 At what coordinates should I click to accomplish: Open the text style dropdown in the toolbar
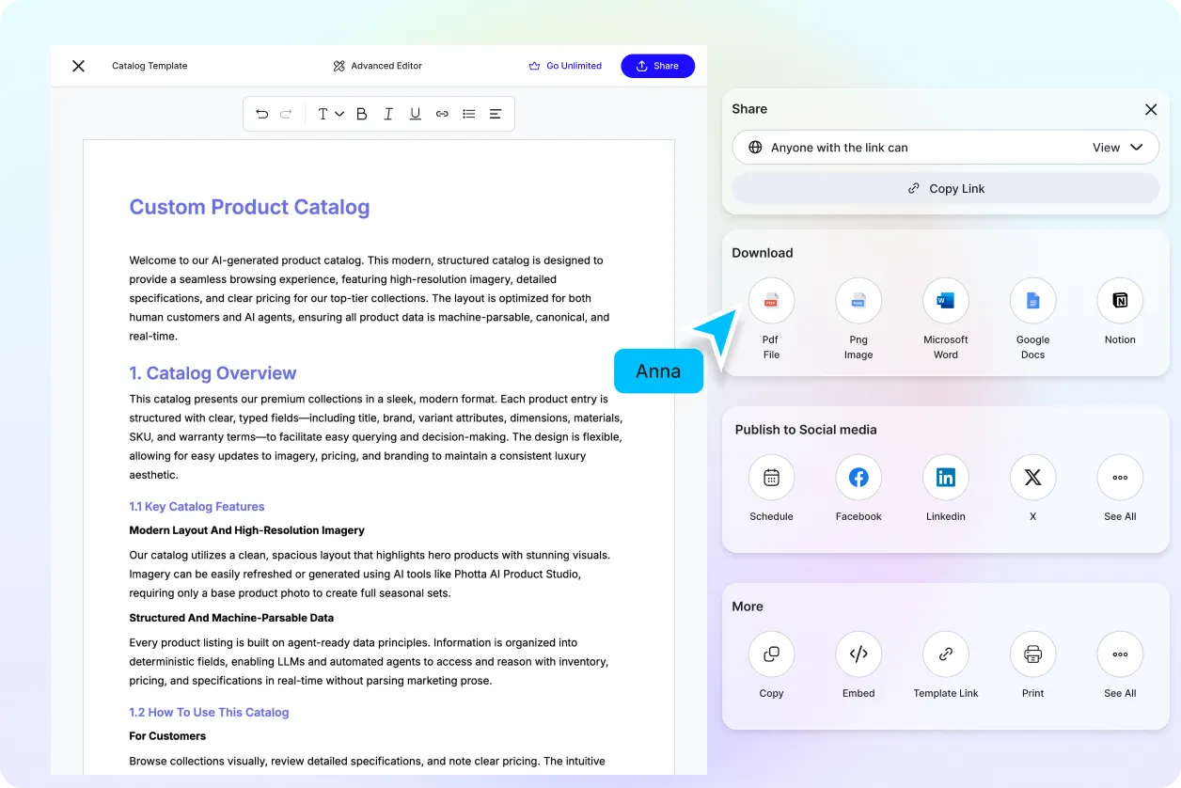(x=328, y=113)
